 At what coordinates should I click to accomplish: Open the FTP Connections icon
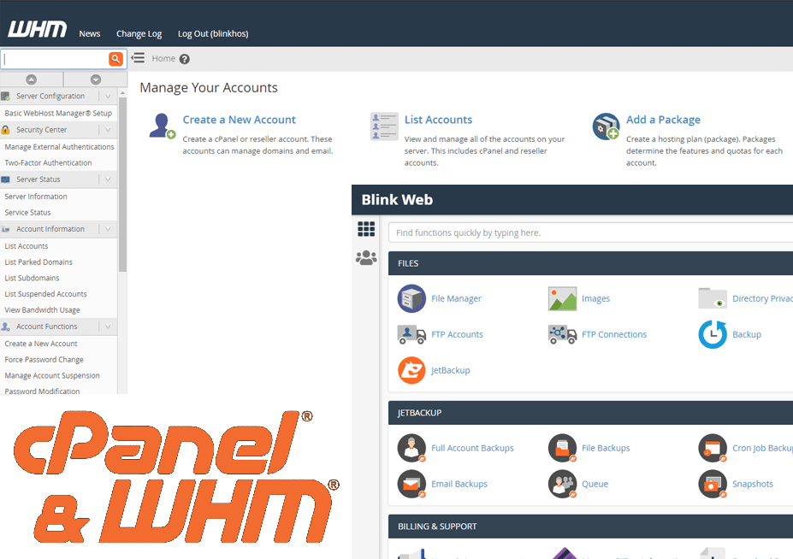(x=562, y=334)
